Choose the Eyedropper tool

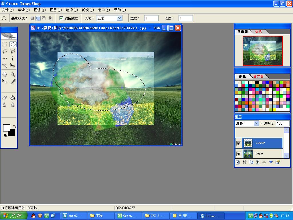tap(13, 82)
